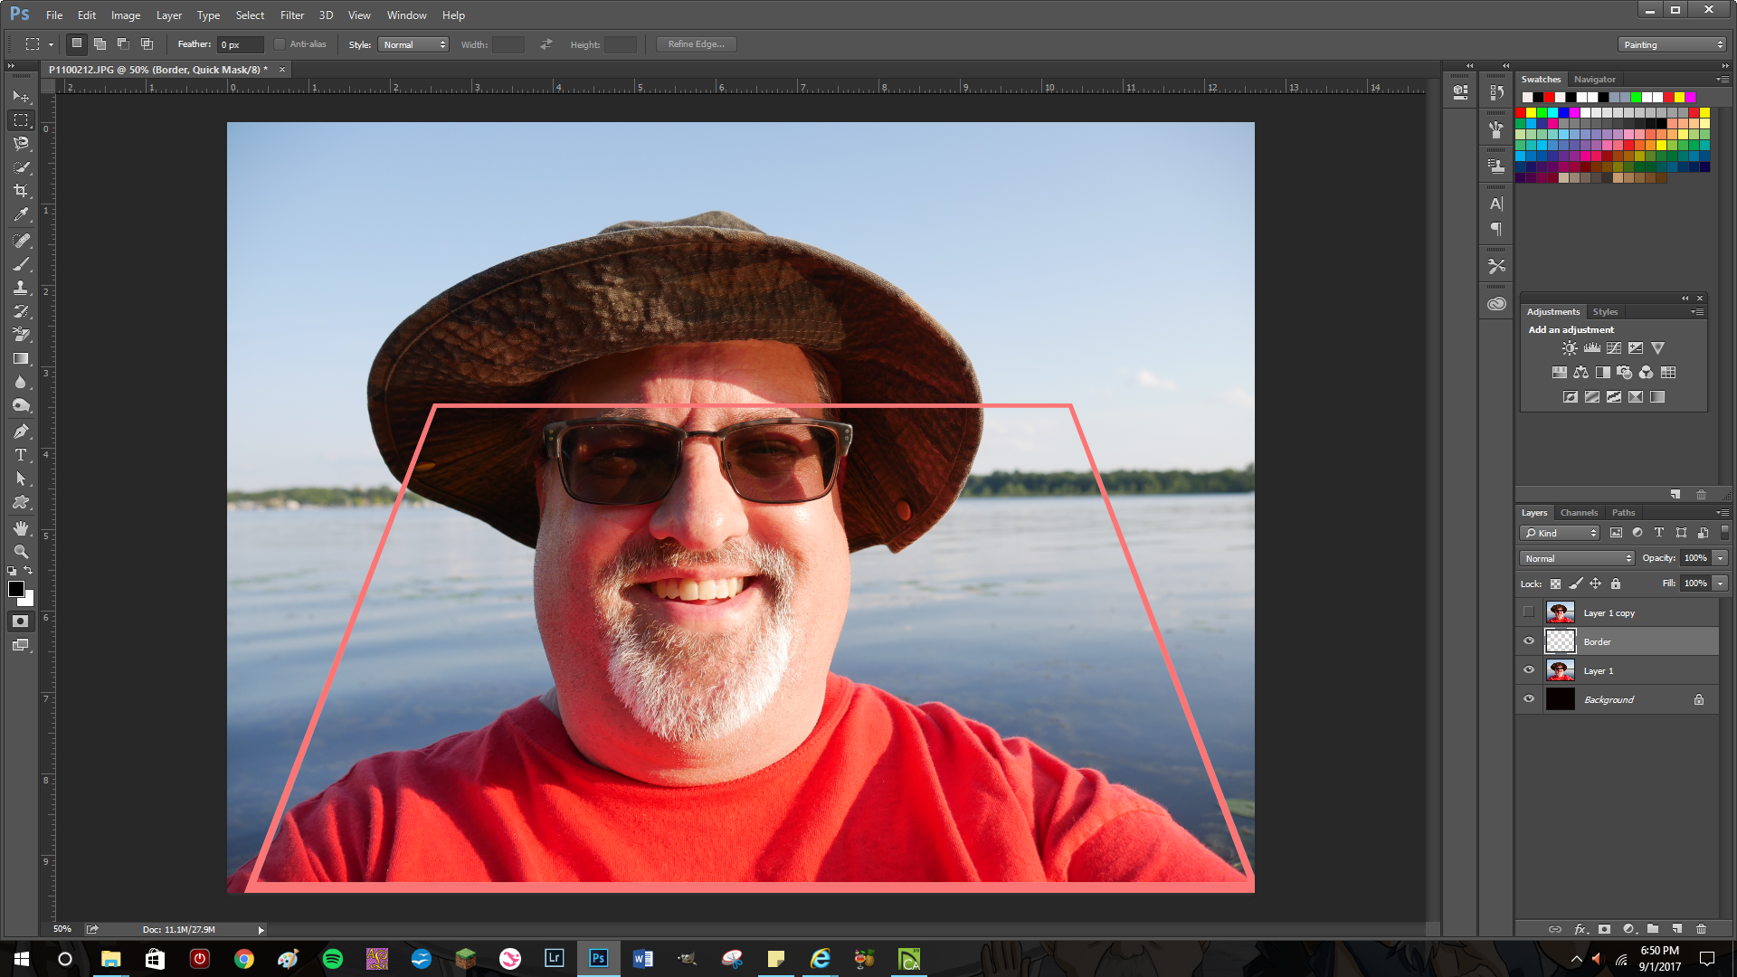Open the Opacity slider dropdown arrow
The width and height of the screenshot is (1737, 977).
coord(1721,558)
